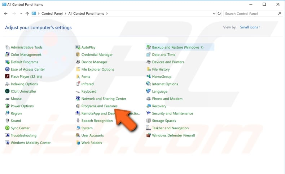Click the Ease of Access Center icon
Viewport: 285px width, 174px height.
pyautogui.click(x=7, y=69)
